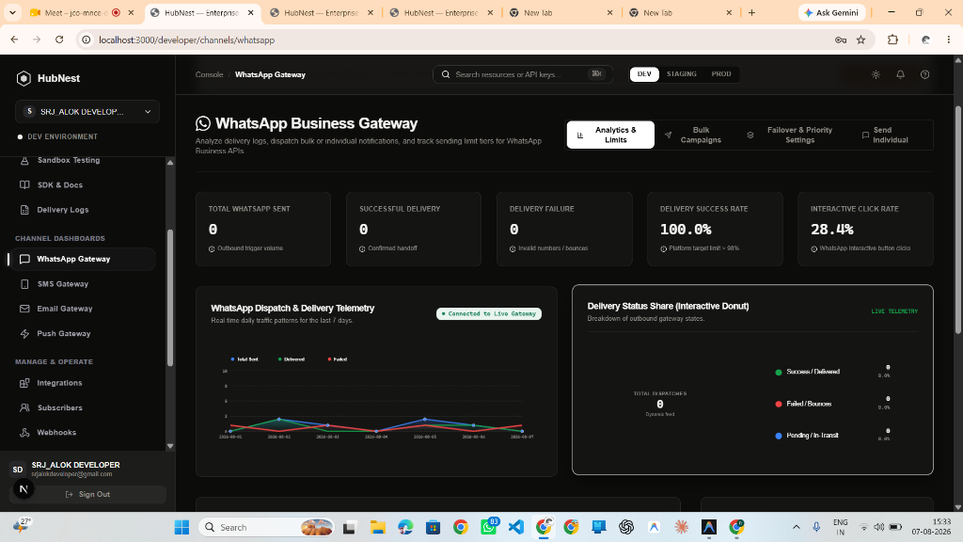This screenshot has width=963, height=542.
Task: Select the Analytics & Limits tab
Action: 610,135
